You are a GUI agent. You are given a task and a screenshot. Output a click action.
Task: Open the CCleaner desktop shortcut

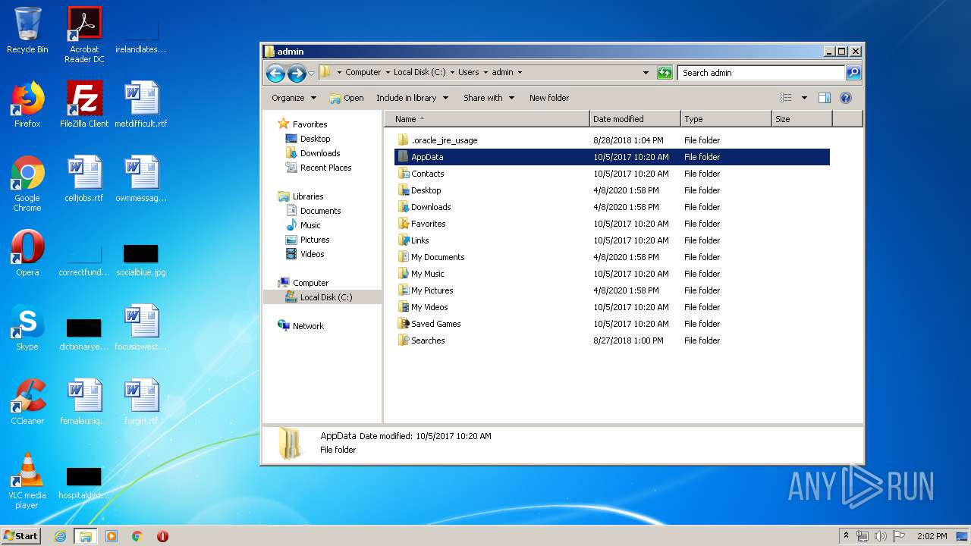click(x=27, y=402)
